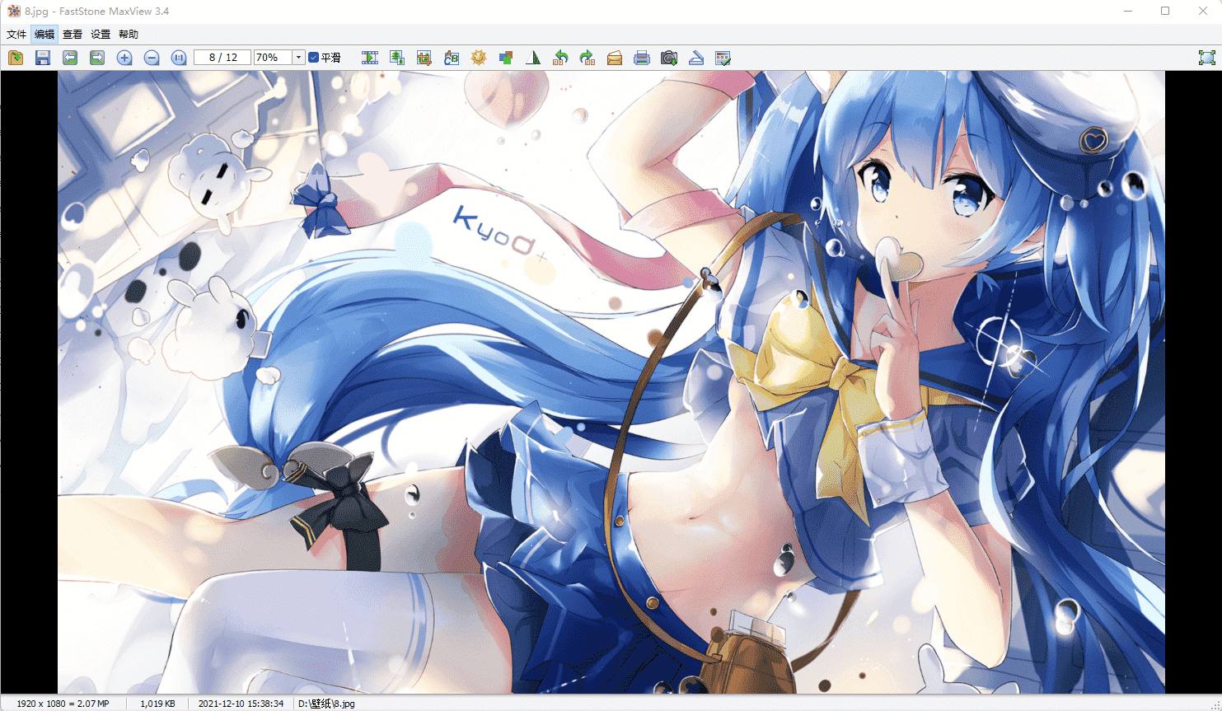Open the 设置 menu
The width and height of the screenshot is (1222, 711).
(x=101, y=35)
